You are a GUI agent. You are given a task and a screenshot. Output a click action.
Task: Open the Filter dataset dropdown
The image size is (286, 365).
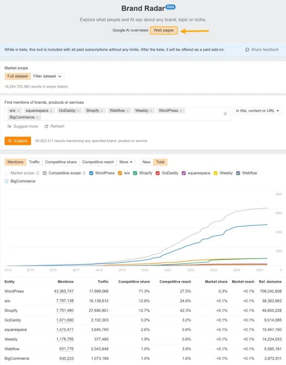click(47, 76)
